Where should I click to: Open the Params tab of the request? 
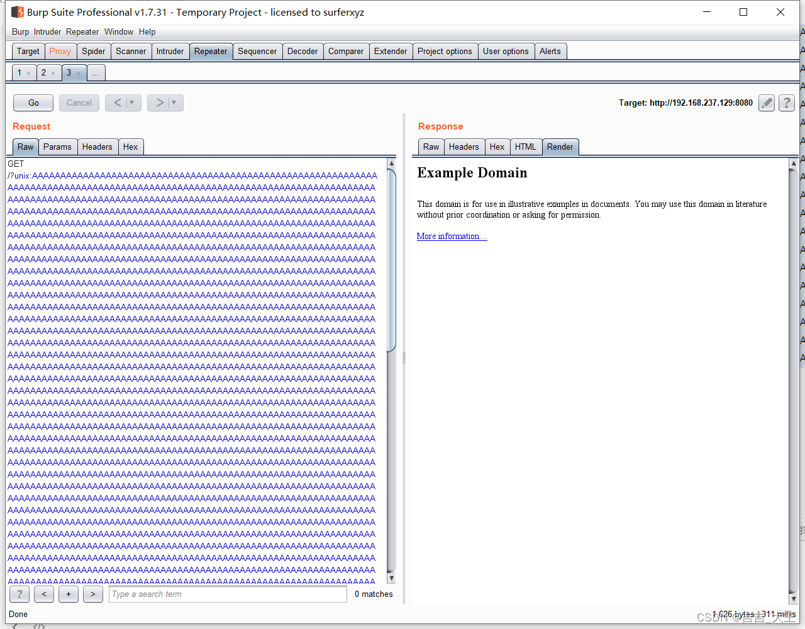pyautogui.click(x=57, y=147)
